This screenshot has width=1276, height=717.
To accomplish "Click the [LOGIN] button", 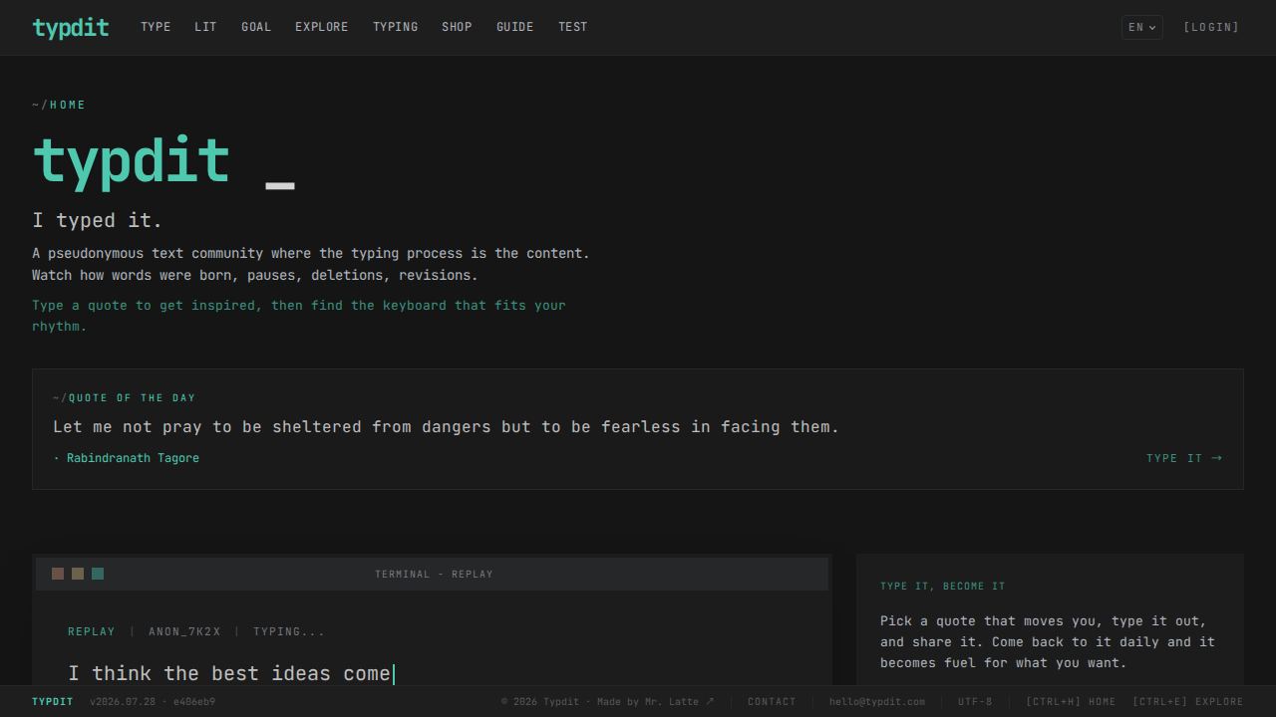I will [1211, 27].
